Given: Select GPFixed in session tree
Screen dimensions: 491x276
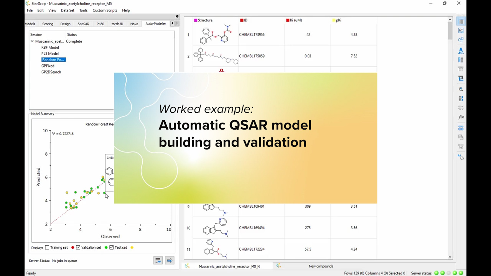Looking at the screenshot, I should [x=48, y=66].
